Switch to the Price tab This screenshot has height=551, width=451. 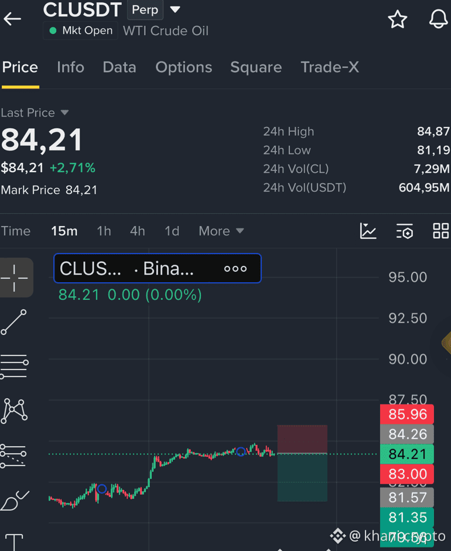(x=20, y=67)
